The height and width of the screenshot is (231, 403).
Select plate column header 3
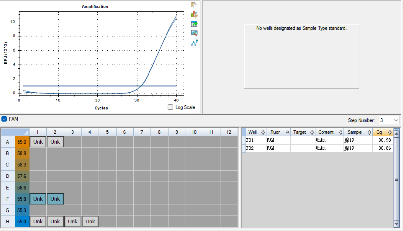[73, 132]
